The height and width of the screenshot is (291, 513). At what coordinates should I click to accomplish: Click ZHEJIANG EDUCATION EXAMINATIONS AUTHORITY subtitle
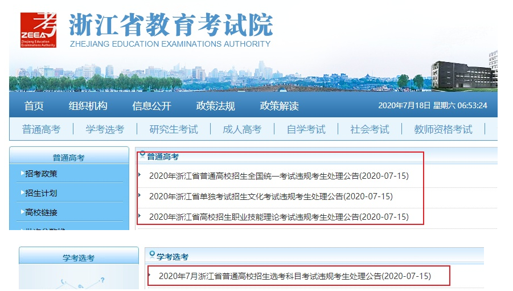point(170,44)
